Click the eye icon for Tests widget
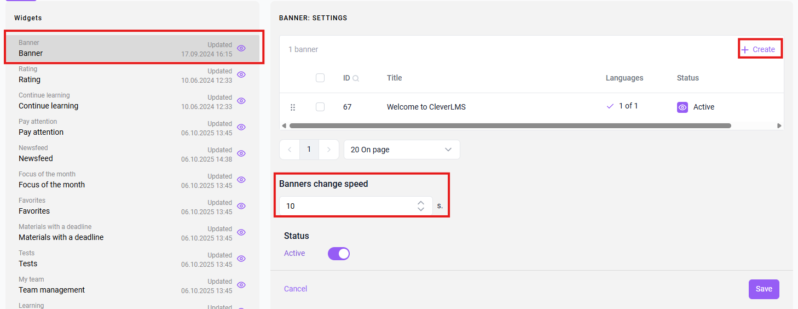Viewport: 798px width, 309px height. (241, 259)
